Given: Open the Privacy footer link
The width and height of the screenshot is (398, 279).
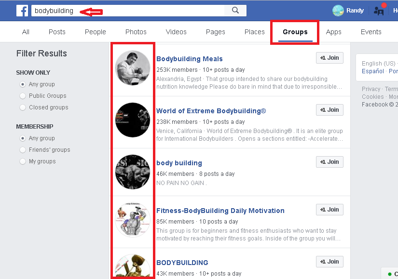Looking at the screenshot, I should 371,89.
